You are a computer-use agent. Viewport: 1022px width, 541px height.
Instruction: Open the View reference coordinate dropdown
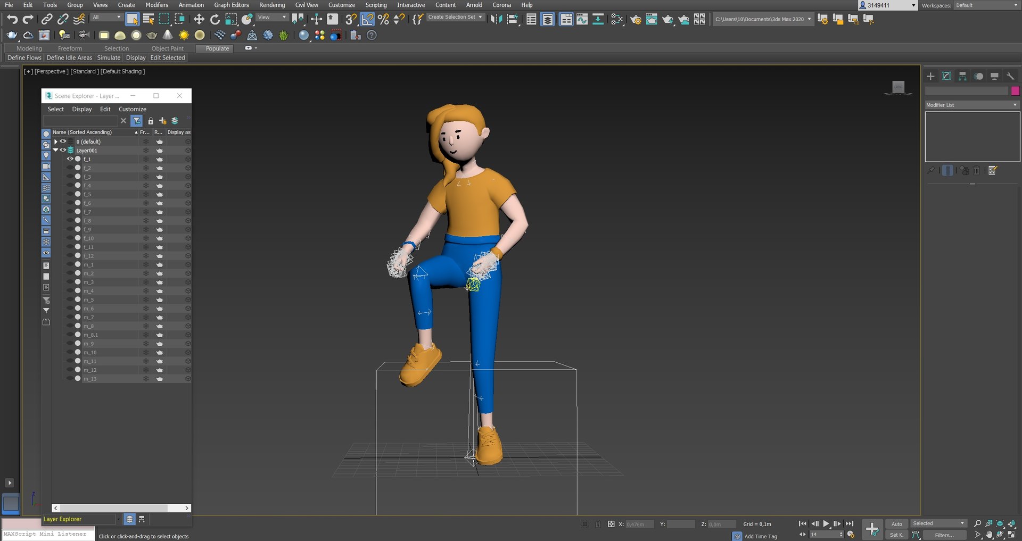pyautogui.click(x=272, y=17)
